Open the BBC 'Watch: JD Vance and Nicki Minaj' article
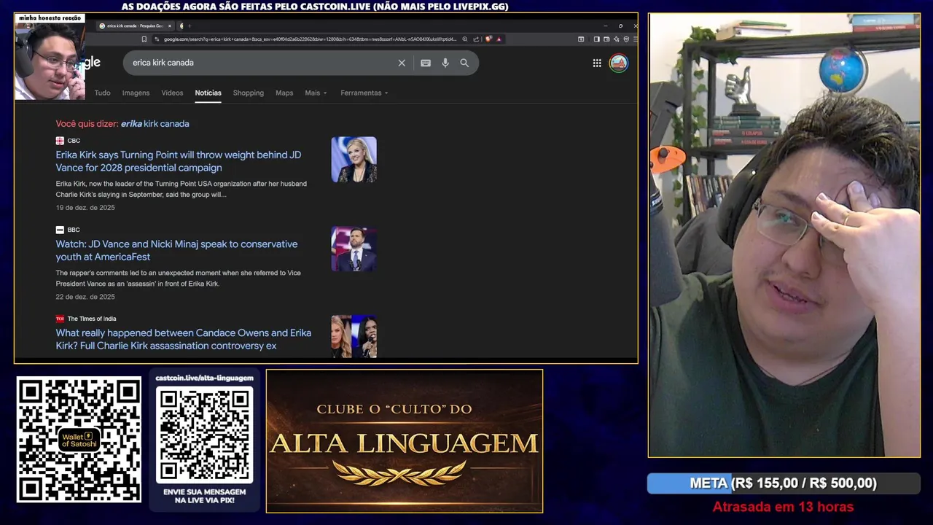 point(176,250)
